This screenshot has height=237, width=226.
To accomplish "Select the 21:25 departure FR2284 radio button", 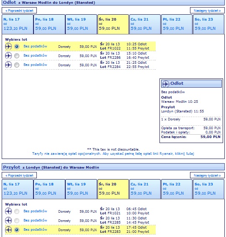I will point(17,65).
